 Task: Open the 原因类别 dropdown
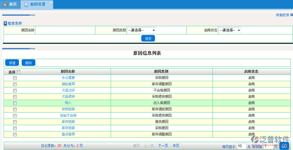141,30
